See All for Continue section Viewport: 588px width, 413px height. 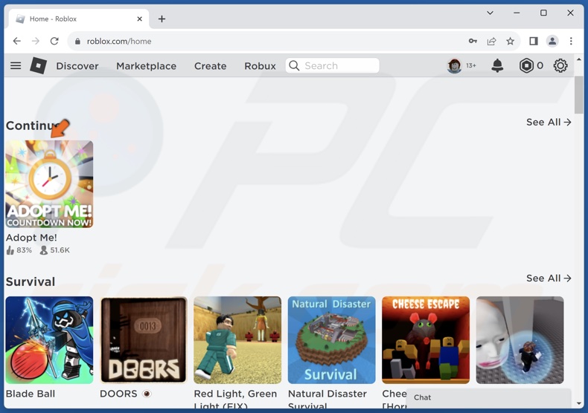coord(549,122)
